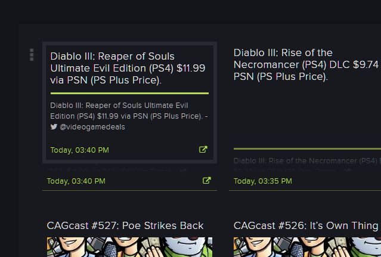Open the Diablo III: Reaper of Souls Ultimate Evil Edition title

[x=128, y=68]
